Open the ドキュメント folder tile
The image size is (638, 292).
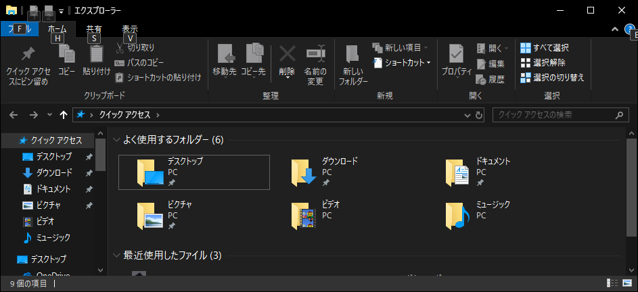[x=503, y=172]
